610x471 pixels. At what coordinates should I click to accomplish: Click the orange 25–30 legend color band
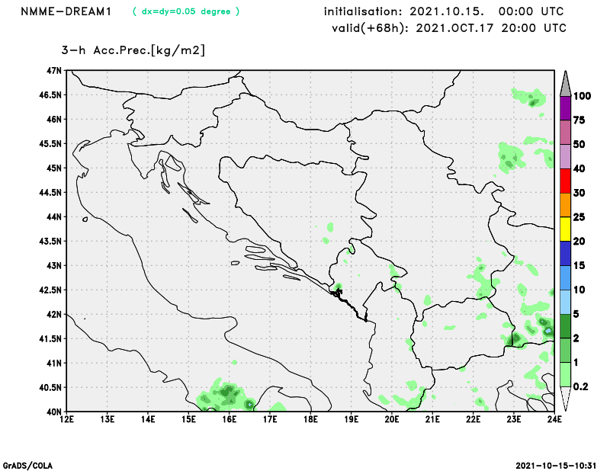565,205
